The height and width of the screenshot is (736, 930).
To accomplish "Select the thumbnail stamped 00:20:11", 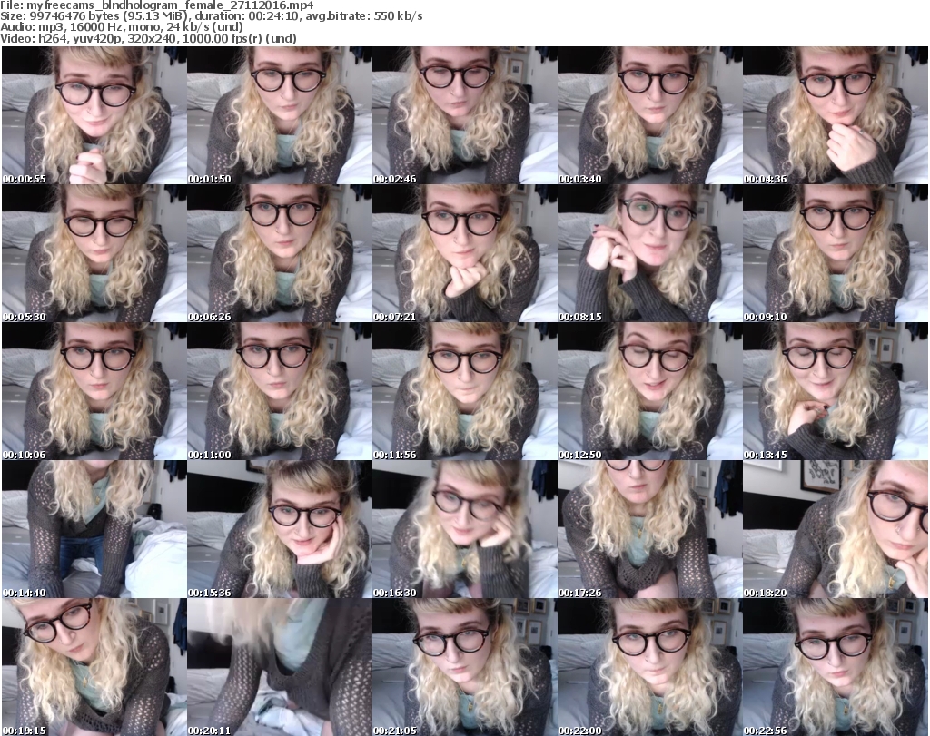I will point(280,667).
